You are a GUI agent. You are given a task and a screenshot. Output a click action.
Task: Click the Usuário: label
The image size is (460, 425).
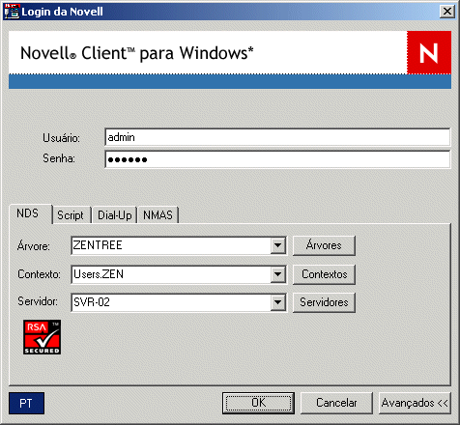point(61,138)
